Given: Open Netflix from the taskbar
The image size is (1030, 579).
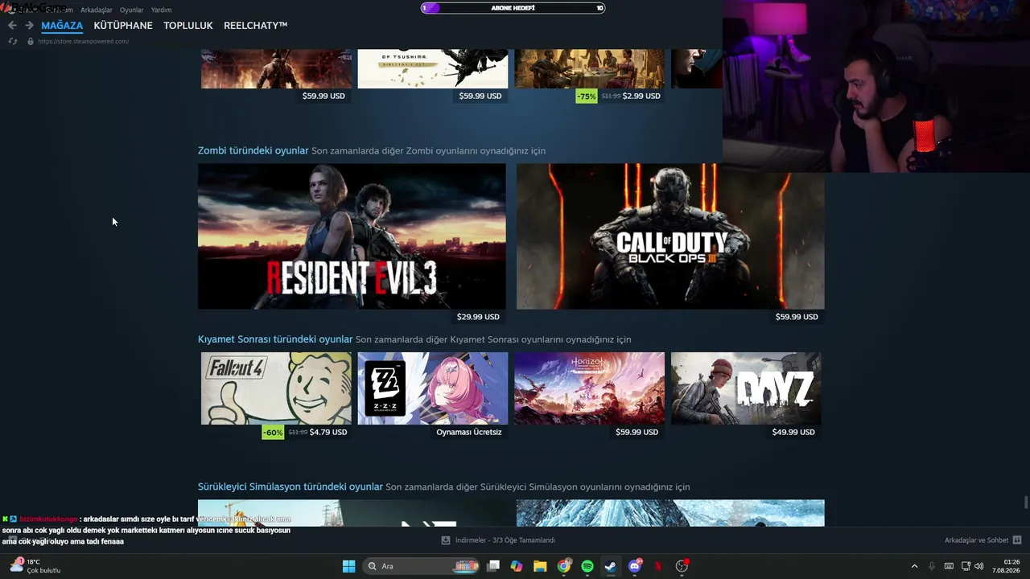Looking at the screenshot, I should [658, 566].
